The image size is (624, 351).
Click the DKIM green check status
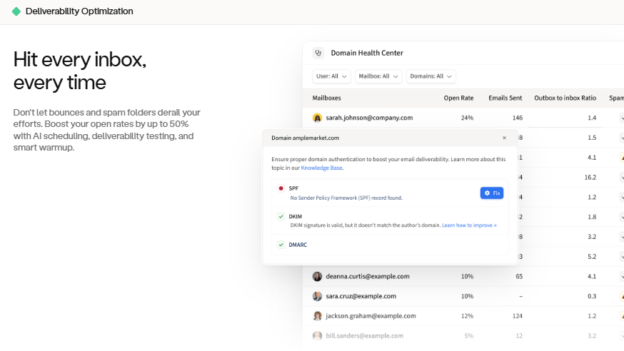pos(281,216)
